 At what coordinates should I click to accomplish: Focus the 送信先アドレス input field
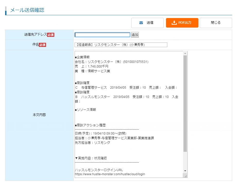102,35
